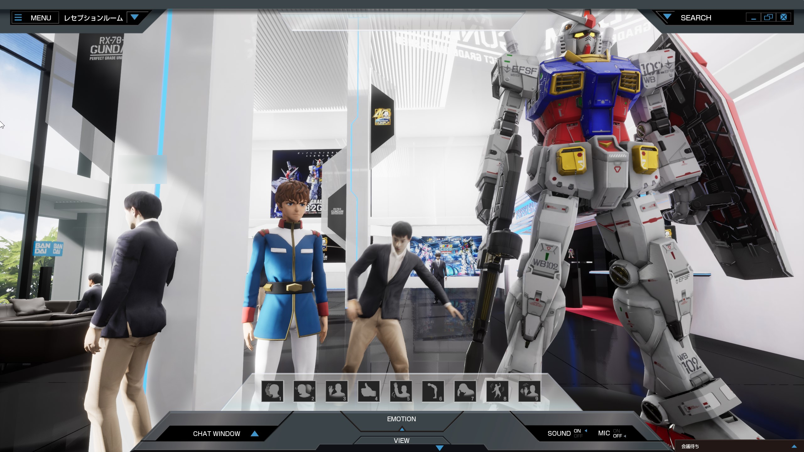This screenshot has height=452, width=804.
Task: Give a thumbs up with emote 4
Action: pyautogui.click(x=369, y=391)
